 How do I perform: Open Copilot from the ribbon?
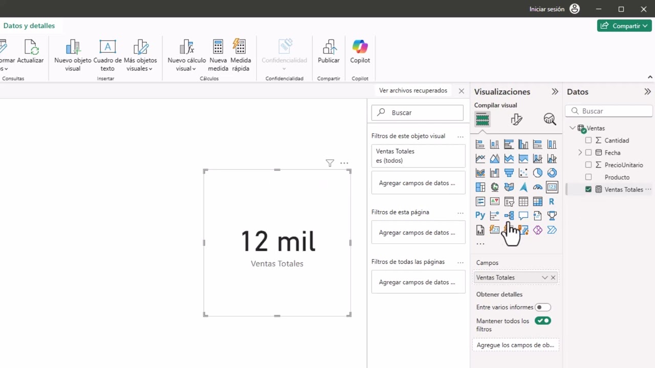(x=360, y=51)
